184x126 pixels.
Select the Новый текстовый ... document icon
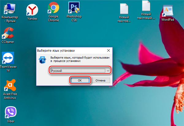[x=146, y=10]
